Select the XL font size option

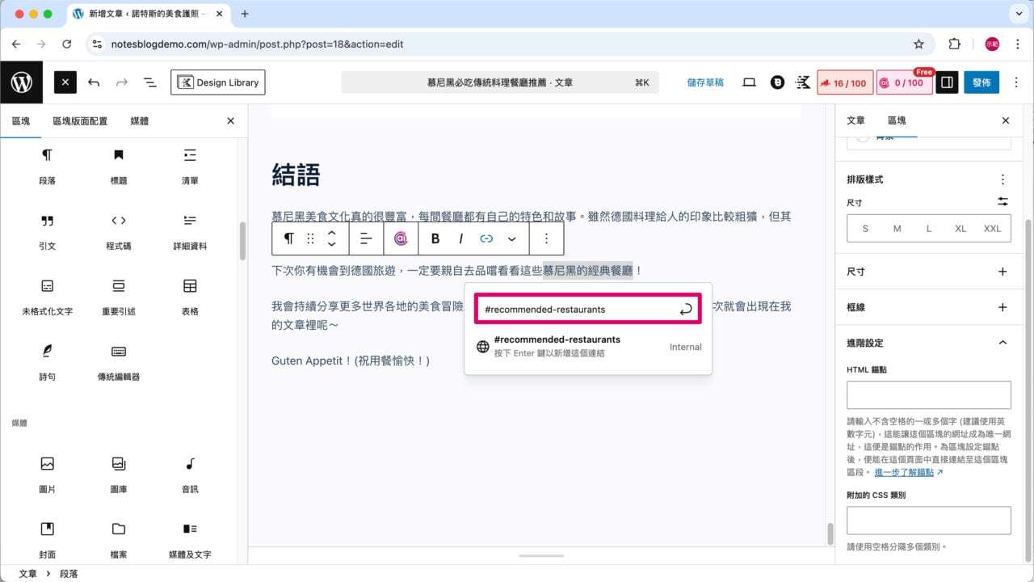point(960,229)
